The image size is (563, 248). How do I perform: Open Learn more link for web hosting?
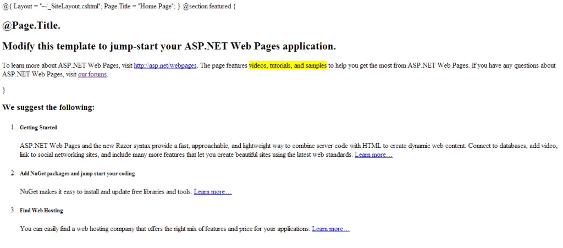330,229
